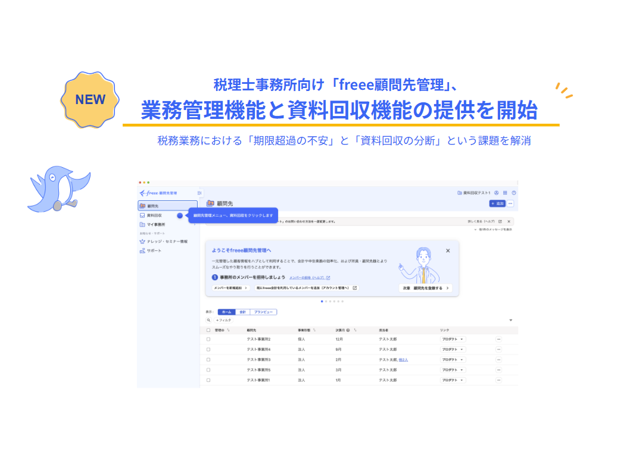Click the search magnifier icon above table
Image resolution: width=633 pixels, height=474 pixels.
coord(208,320)
